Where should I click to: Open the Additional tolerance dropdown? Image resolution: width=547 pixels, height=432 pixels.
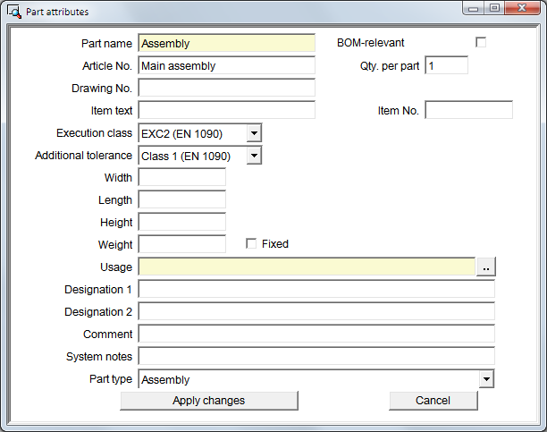pyautogui.click(x=254, y=156)
